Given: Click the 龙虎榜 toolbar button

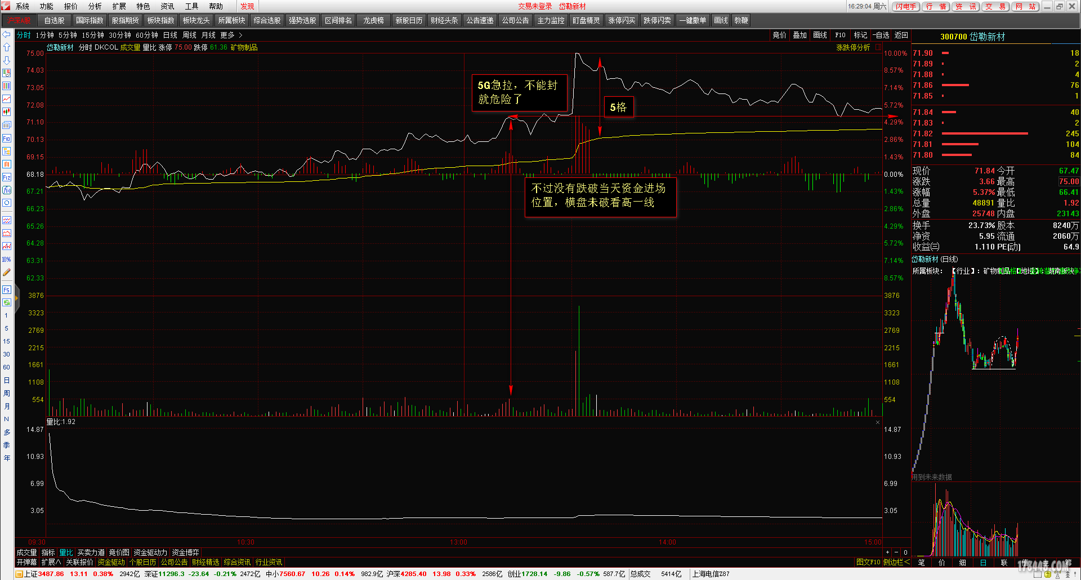Looking at the screenshot, I should (373, 20).
